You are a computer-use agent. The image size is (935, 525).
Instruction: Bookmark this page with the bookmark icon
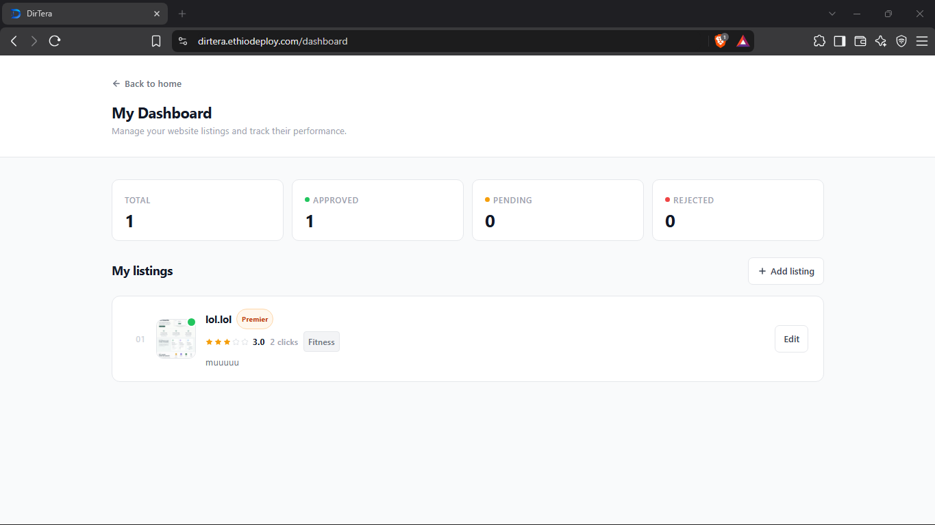click(156, 41)
